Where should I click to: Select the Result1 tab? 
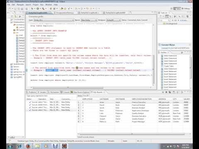pyautogui.click(x=86, y=96)
